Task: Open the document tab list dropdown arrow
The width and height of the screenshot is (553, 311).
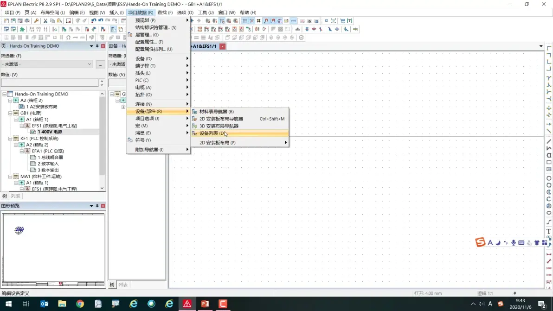Action: [x=540, y=46]
